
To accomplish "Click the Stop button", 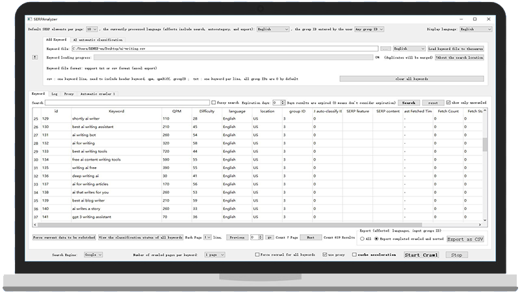I will (456, 255).
